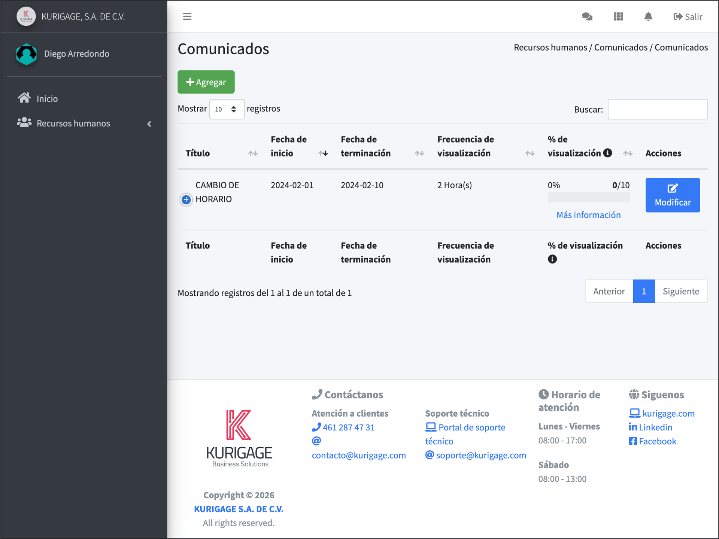Click the notifications bell icon
Image resolution: width=719 pixels, height=539 pixels.
tap(648, 16)
